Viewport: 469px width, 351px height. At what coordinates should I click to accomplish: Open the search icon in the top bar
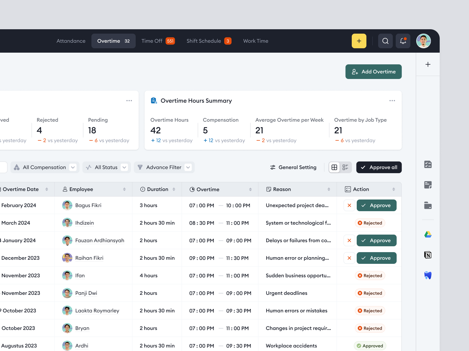[x=385, y=41]
